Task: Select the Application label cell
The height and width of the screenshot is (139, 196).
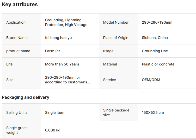Action: [x=16, y=22]
